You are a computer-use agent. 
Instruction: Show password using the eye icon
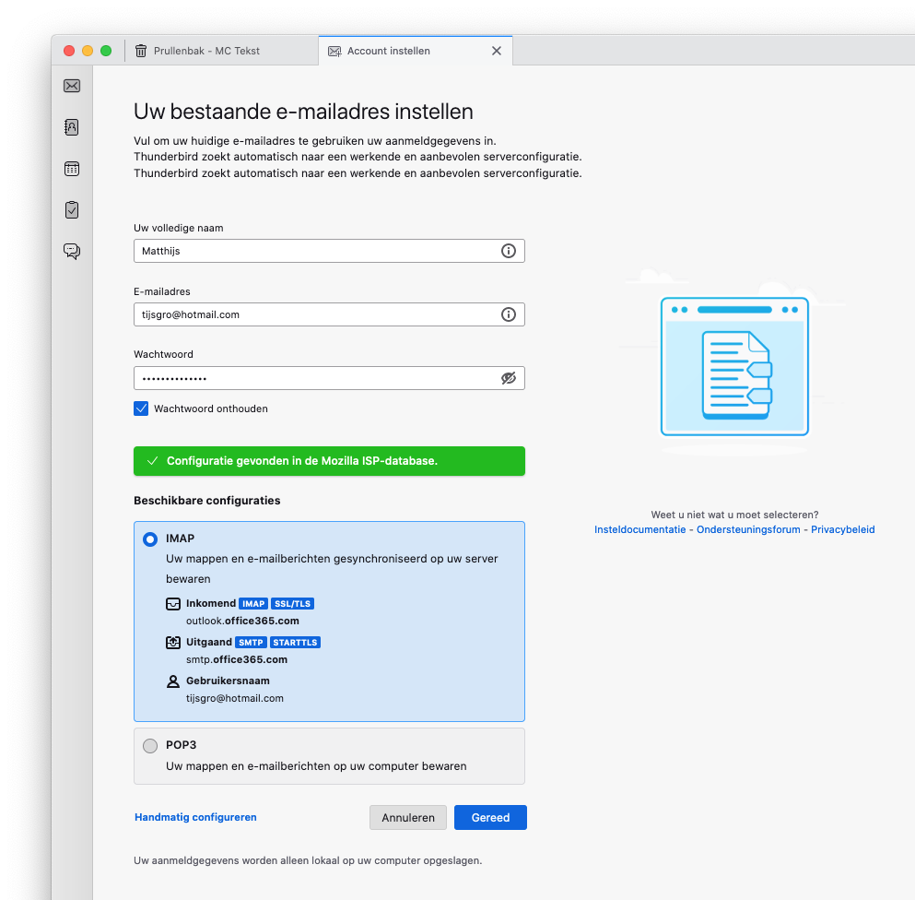coord(508,378)
